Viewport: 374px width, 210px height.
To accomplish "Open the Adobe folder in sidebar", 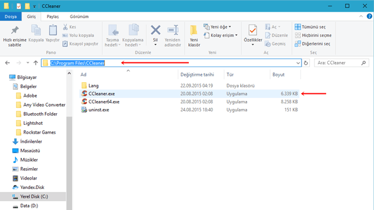I will pyautogui.click(x=30, y=96).
